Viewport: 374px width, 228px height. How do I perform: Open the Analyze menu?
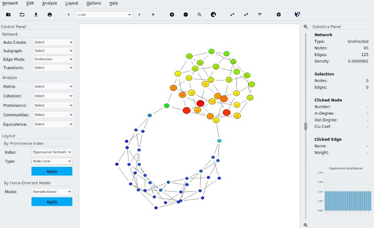click(x=50, y=3)
